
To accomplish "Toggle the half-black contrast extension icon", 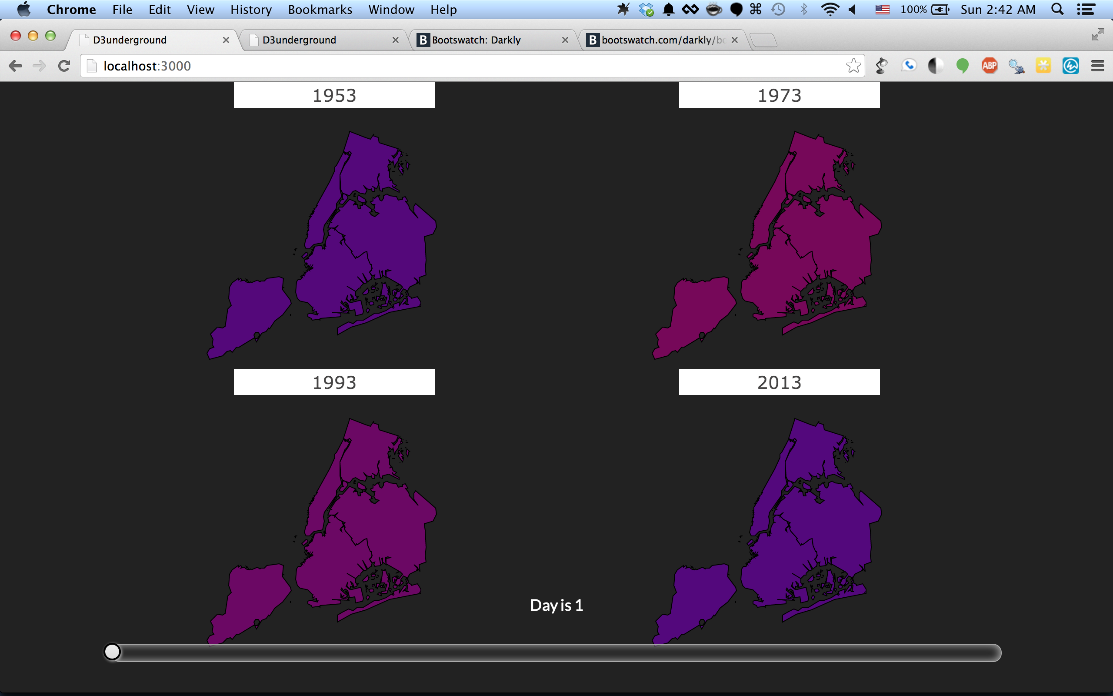I will (935, 66).
